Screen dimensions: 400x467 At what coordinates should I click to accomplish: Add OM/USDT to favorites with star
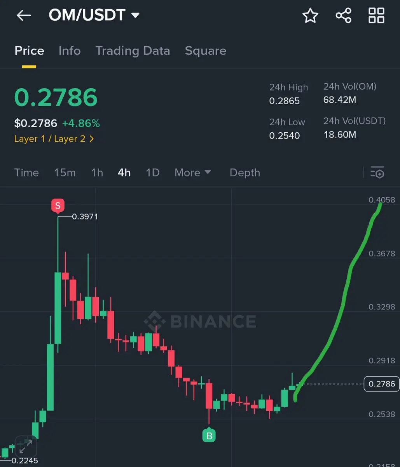[x=310, y=16]
